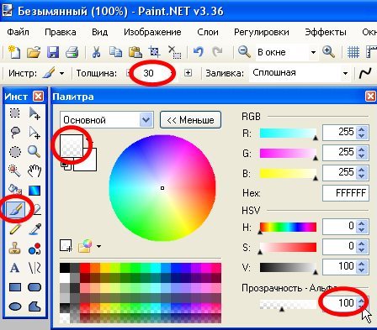Toggle the pixel grid icon
377x330 pixels.
coord(353,52)
